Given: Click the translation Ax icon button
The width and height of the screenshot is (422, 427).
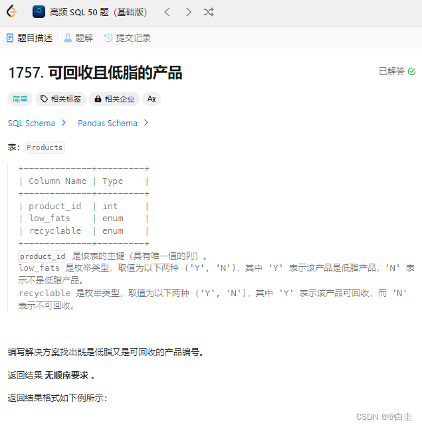Looking at the screenshot, I should (152, 99).
